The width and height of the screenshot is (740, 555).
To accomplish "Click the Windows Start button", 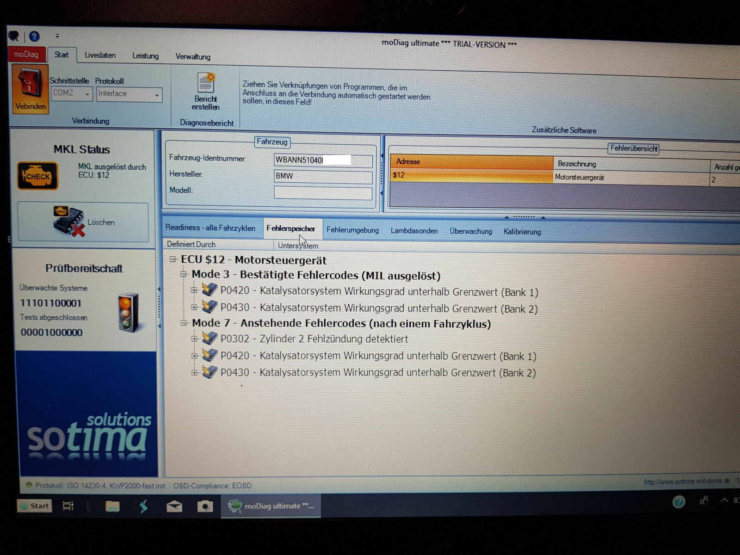I will 35,506.
